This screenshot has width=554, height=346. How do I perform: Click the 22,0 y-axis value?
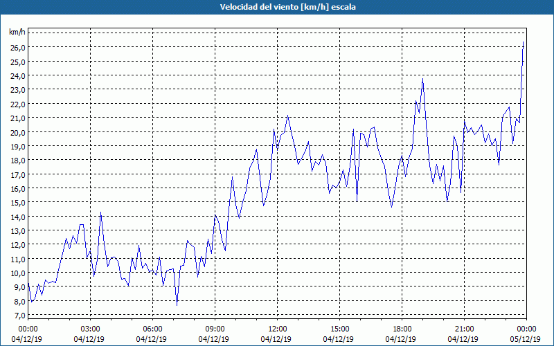pyautogui.click(x=18, y=104)
